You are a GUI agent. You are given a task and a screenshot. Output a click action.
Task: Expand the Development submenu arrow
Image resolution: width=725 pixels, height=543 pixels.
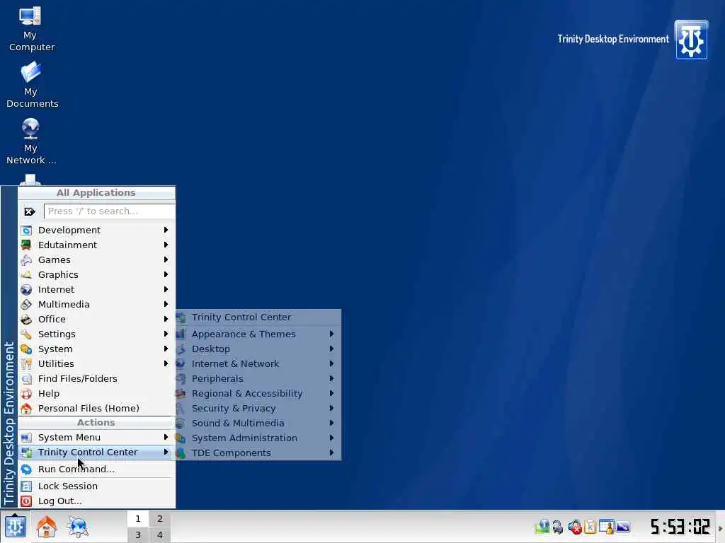coord(166,230)
